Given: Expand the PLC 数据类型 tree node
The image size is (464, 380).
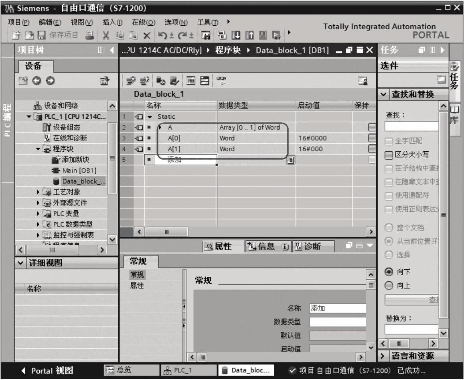Looking at the screenshot, I should tap(38, 224).
